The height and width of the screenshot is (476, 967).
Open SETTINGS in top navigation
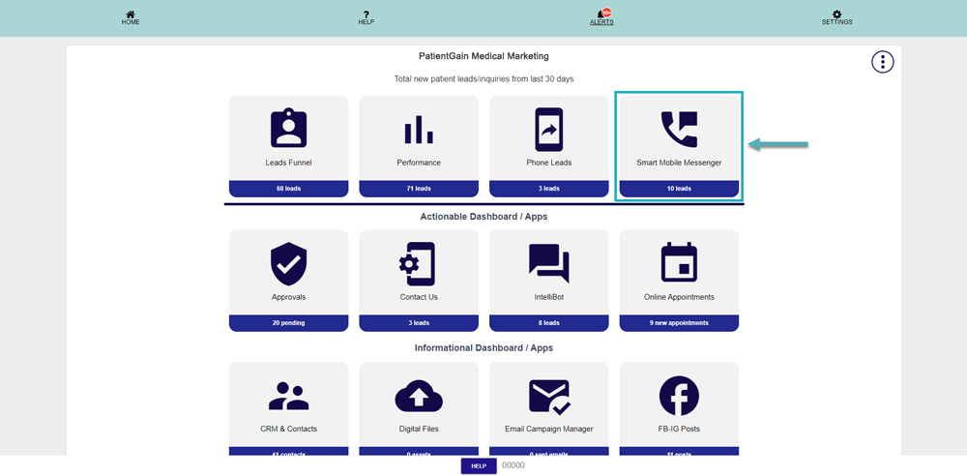[836, 22]
